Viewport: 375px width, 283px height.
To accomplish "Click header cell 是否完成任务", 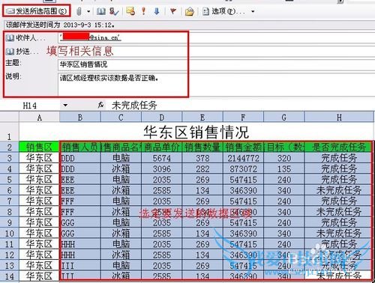I will (x=339, y=147).
